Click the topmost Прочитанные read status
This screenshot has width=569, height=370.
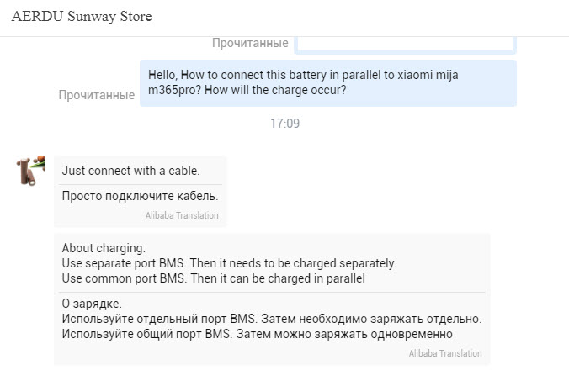coord(250,43)
